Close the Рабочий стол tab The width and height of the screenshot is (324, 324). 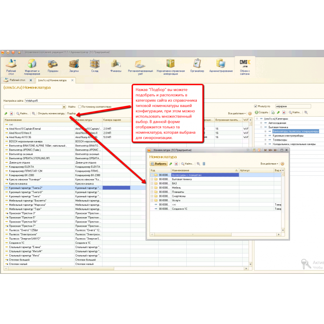coord(31,80)
